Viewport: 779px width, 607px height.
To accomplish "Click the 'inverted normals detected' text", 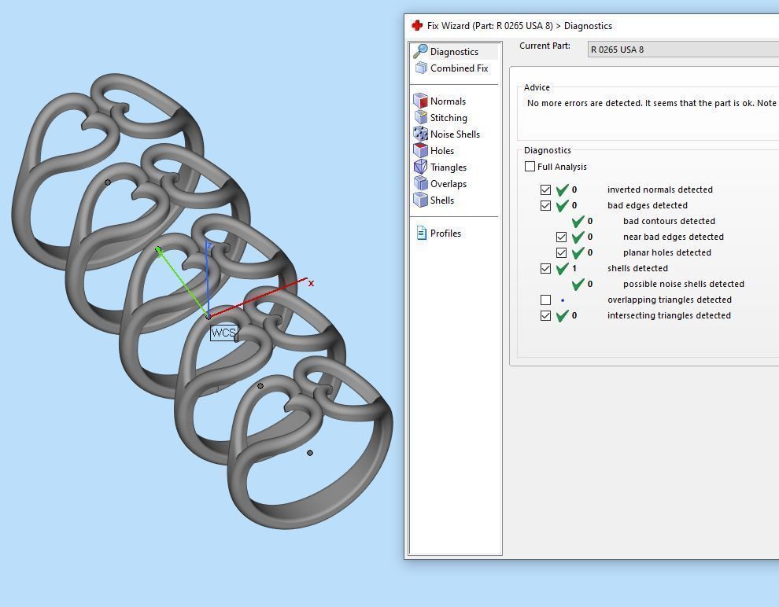I will pos(659,189).
